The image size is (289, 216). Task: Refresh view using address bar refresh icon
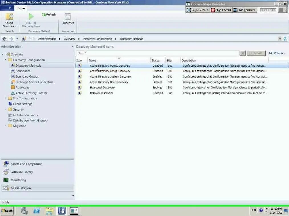point(285,39)
